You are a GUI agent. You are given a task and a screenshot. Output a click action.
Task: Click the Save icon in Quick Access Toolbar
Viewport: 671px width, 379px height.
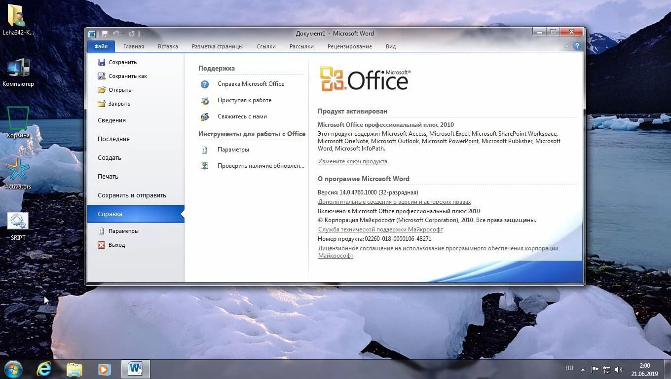click(105, 34)
